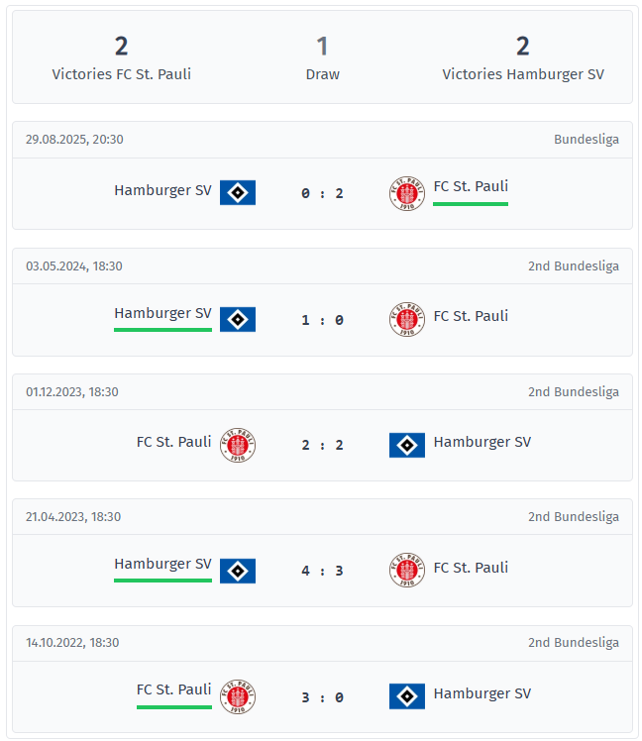Viewport: 642px width, 741px height.
Task: Select the 0 : 2 match score
Action: [322, 193]
